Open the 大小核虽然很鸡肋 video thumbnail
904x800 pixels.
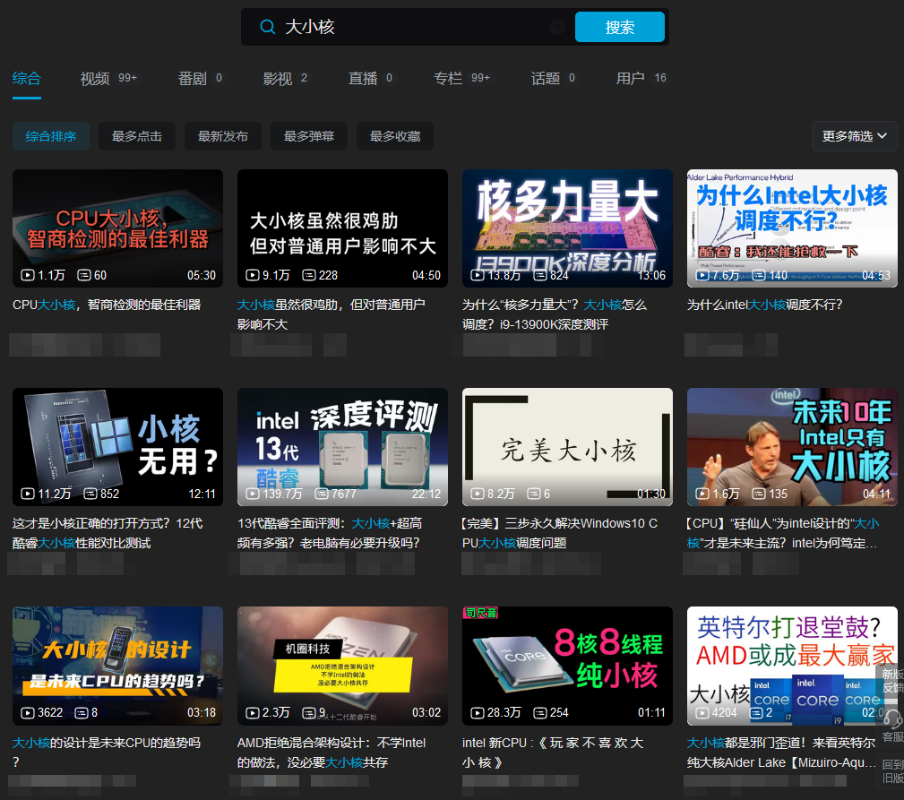pos(342,228)
